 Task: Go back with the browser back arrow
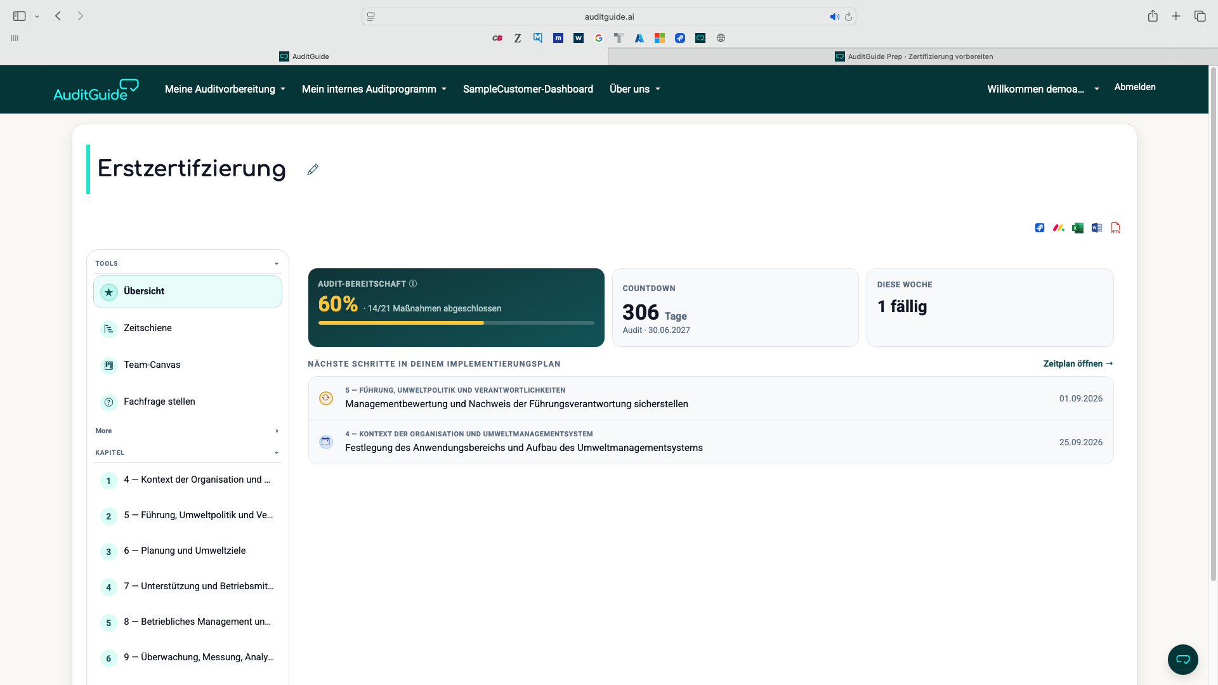(x=58, y=16)
